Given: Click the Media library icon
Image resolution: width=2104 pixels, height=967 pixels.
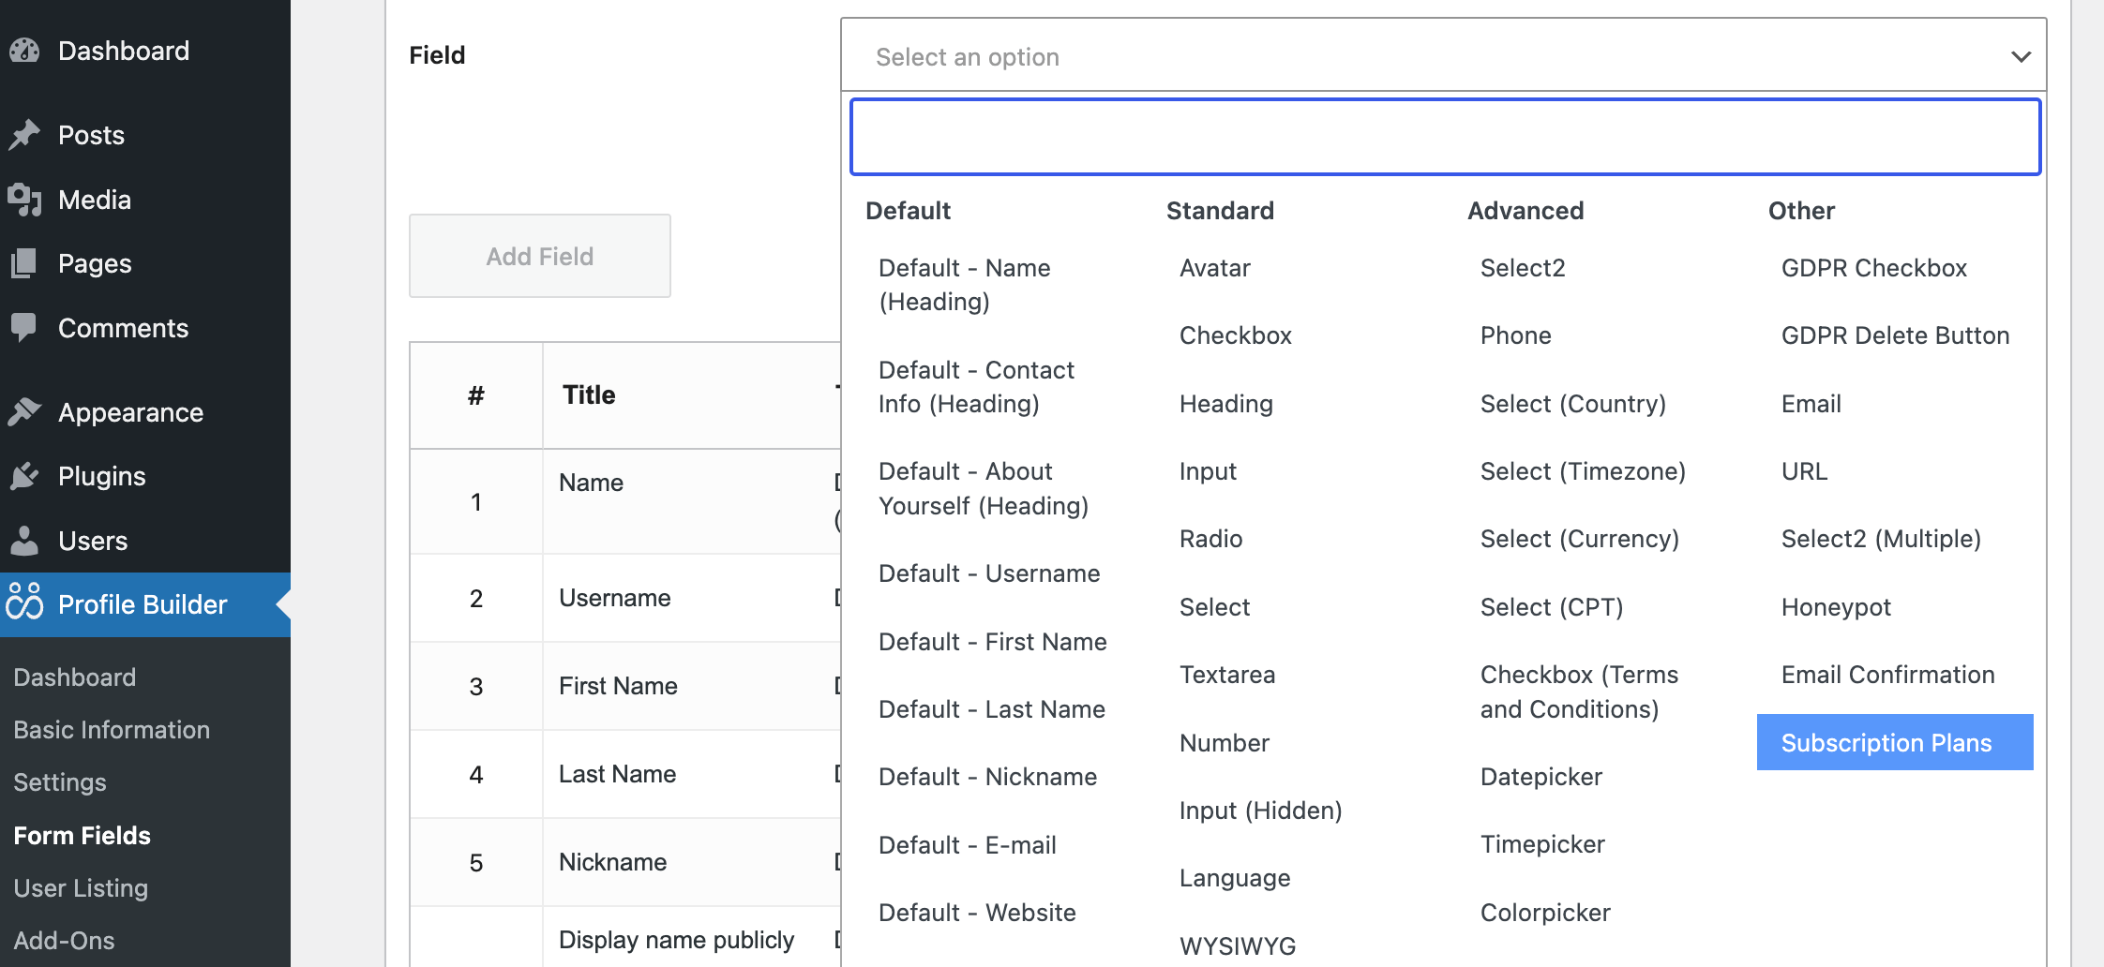Looking at the screenshot, I should pos(24,200).
